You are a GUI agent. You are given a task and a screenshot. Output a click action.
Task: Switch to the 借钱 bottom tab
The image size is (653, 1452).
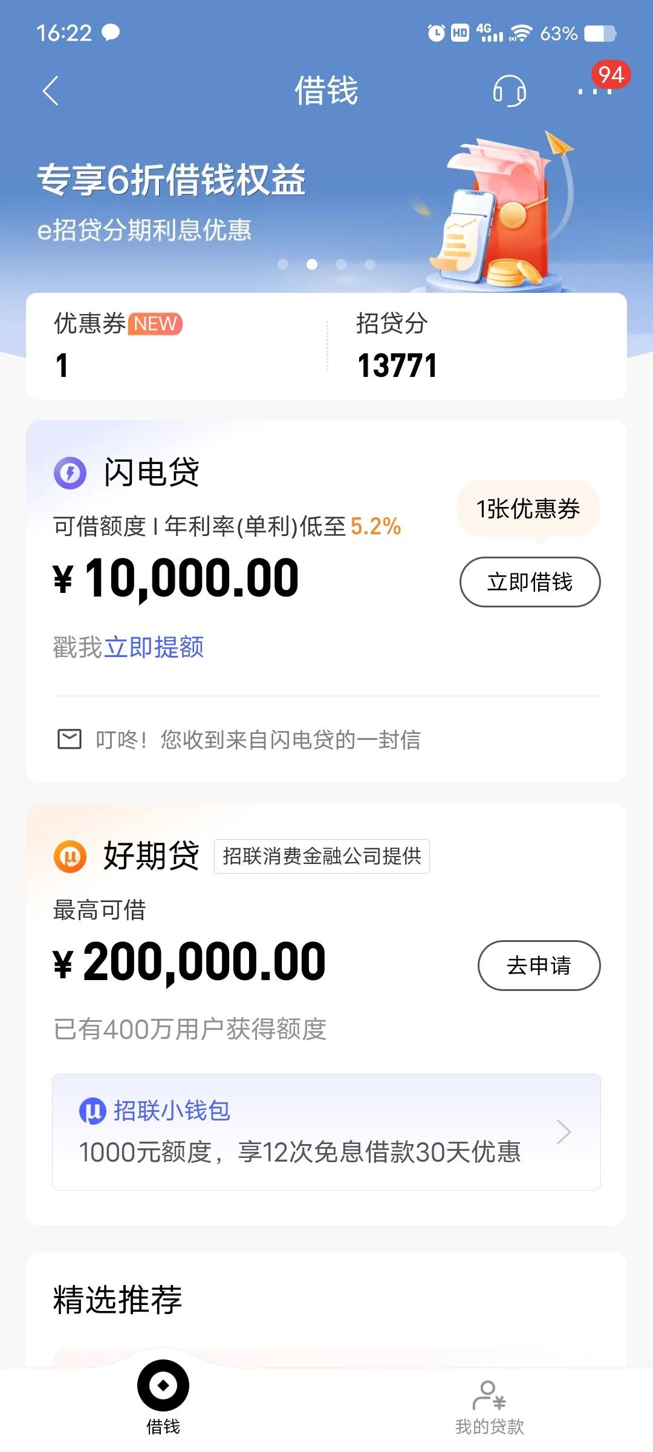click(163, 1398)
